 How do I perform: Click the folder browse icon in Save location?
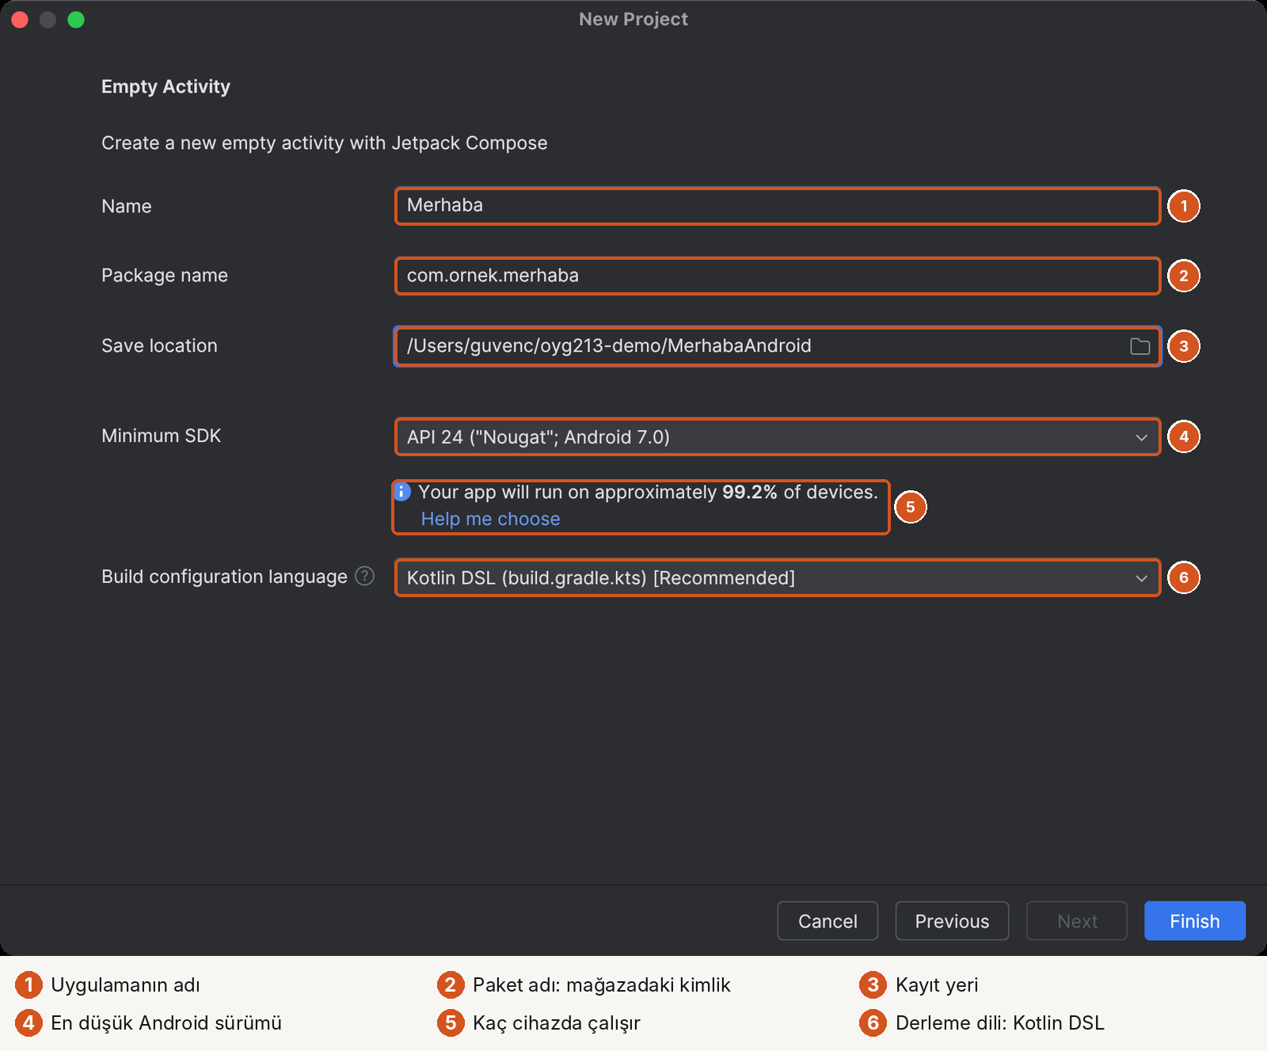[x=1140, y=346]
